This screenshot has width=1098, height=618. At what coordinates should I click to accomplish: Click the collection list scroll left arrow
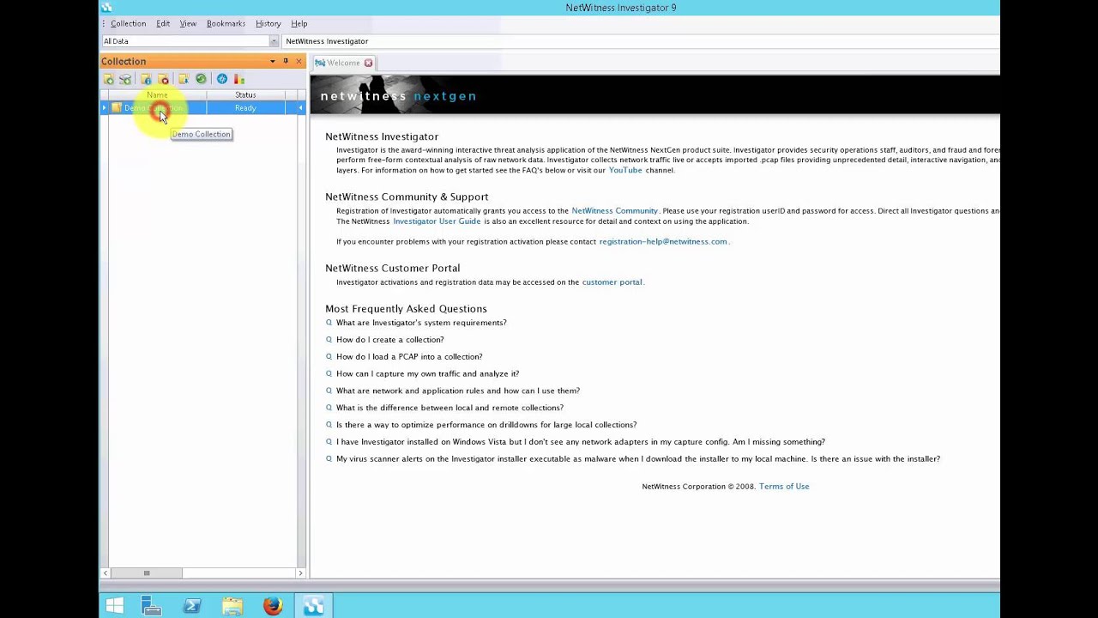[x=106, y=573]
